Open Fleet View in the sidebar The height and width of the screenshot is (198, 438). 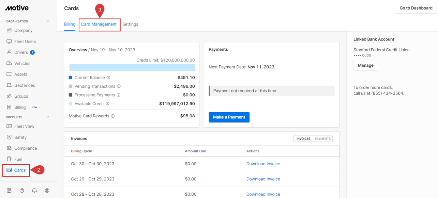(x=24, y=126)
